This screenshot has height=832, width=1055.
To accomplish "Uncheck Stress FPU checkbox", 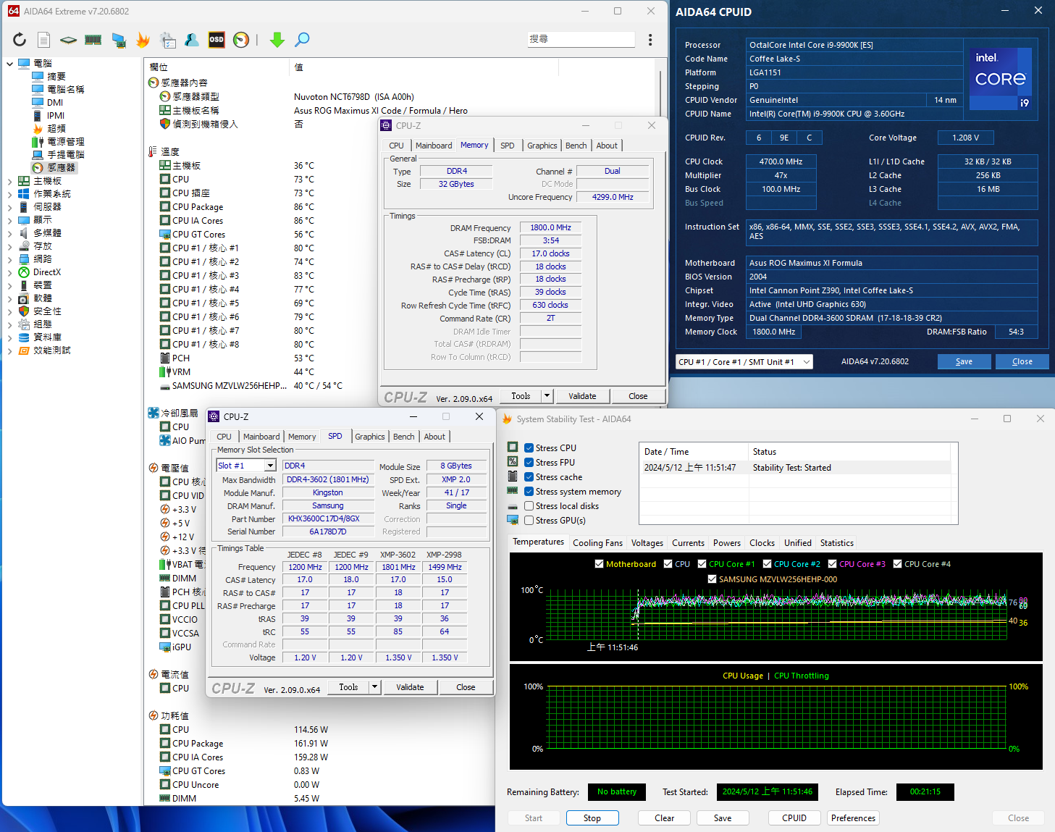I will [x=529, y=462].
